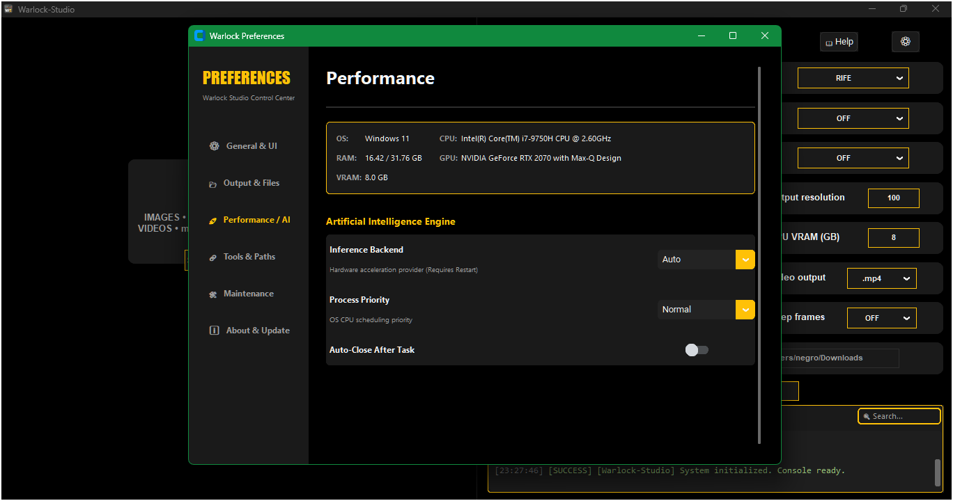Click the Help button in Warlock-Studio
The height and width of the screenshot is (501, 953).
click(839, 42)
